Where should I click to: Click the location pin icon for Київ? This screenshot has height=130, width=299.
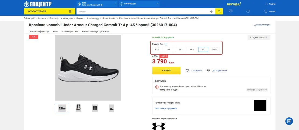pos(79,4)
